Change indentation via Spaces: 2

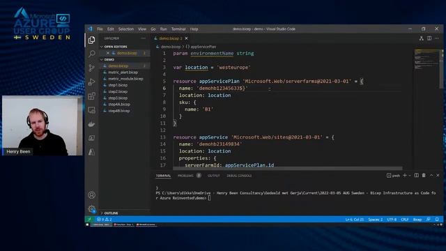[375, 220]
